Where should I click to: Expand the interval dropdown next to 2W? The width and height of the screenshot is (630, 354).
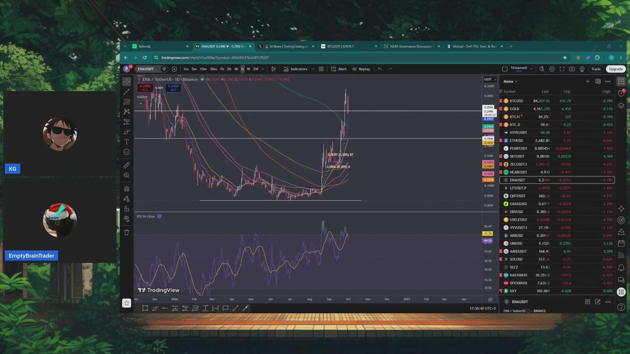pyautogui.click(x=263, y=69)
